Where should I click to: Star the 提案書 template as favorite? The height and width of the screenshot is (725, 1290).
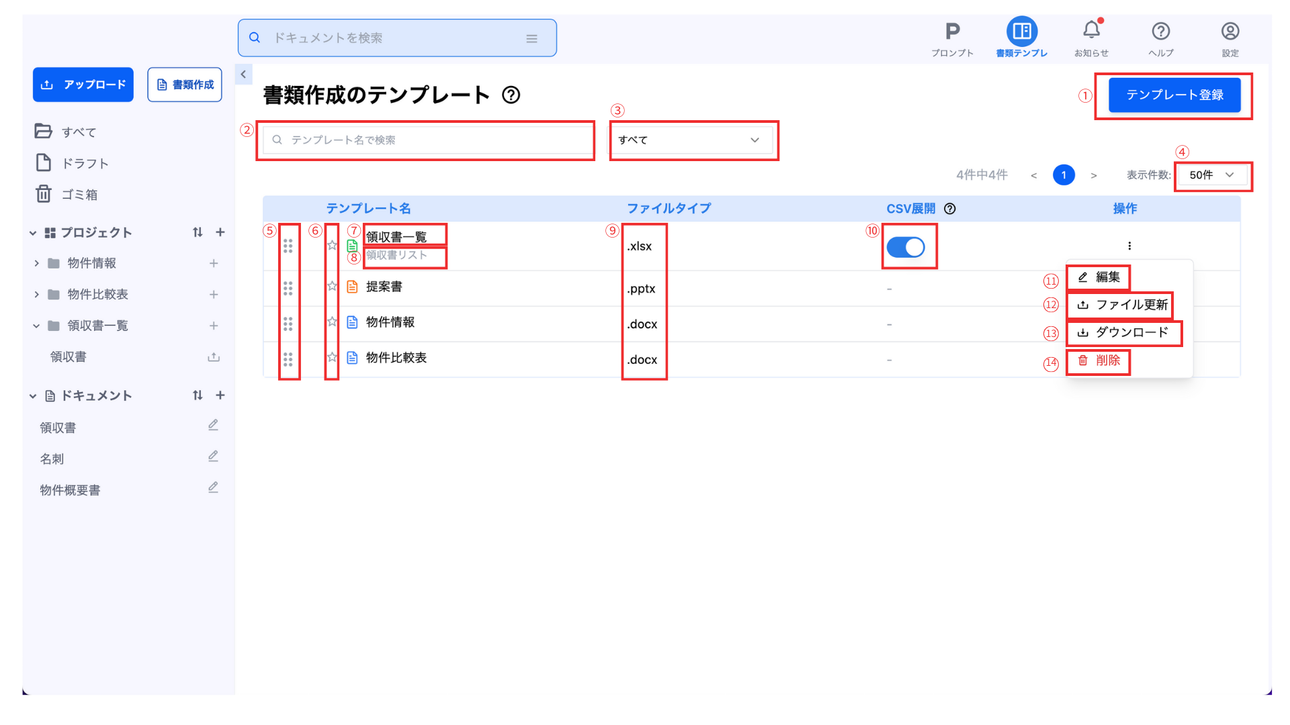(x=332, y=287)
